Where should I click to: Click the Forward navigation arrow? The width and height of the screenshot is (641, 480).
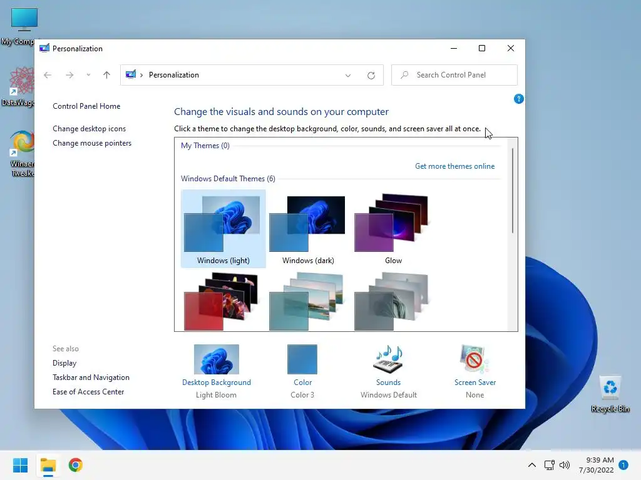click(69, 75)
